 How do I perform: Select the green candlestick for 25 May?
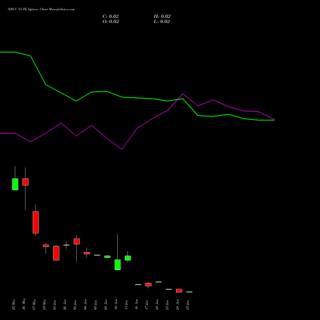tap(15, 184)
